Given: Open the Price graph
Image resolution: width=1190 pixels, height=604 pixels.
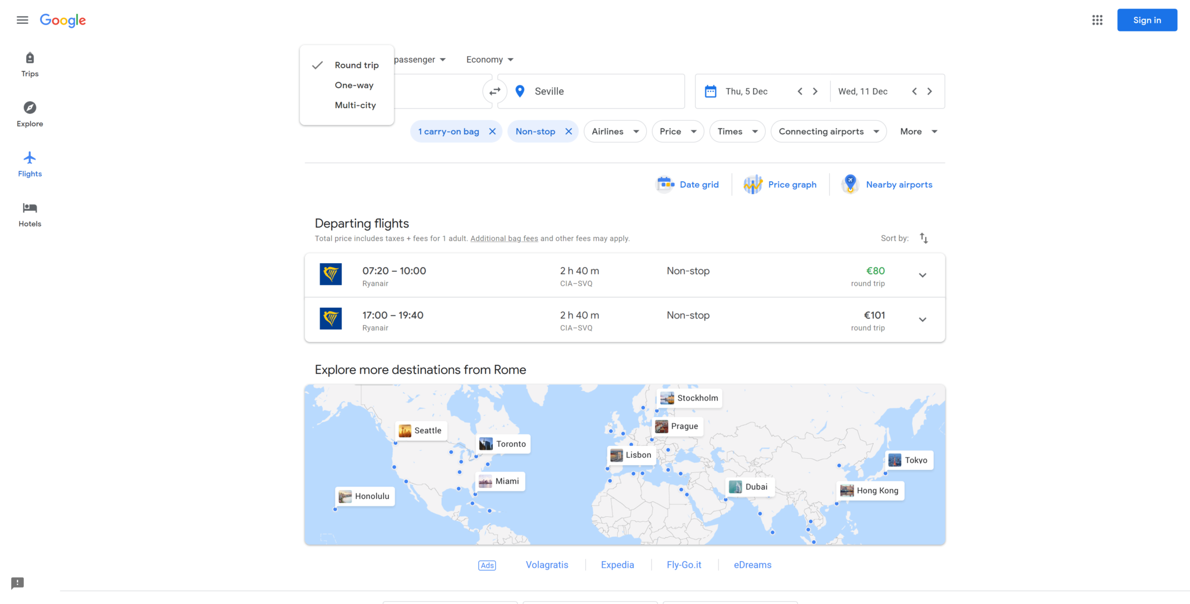Looking at the screenshot, I should click(x=780, y=185).
